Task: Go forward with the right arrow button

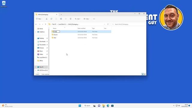Action: 40,24
